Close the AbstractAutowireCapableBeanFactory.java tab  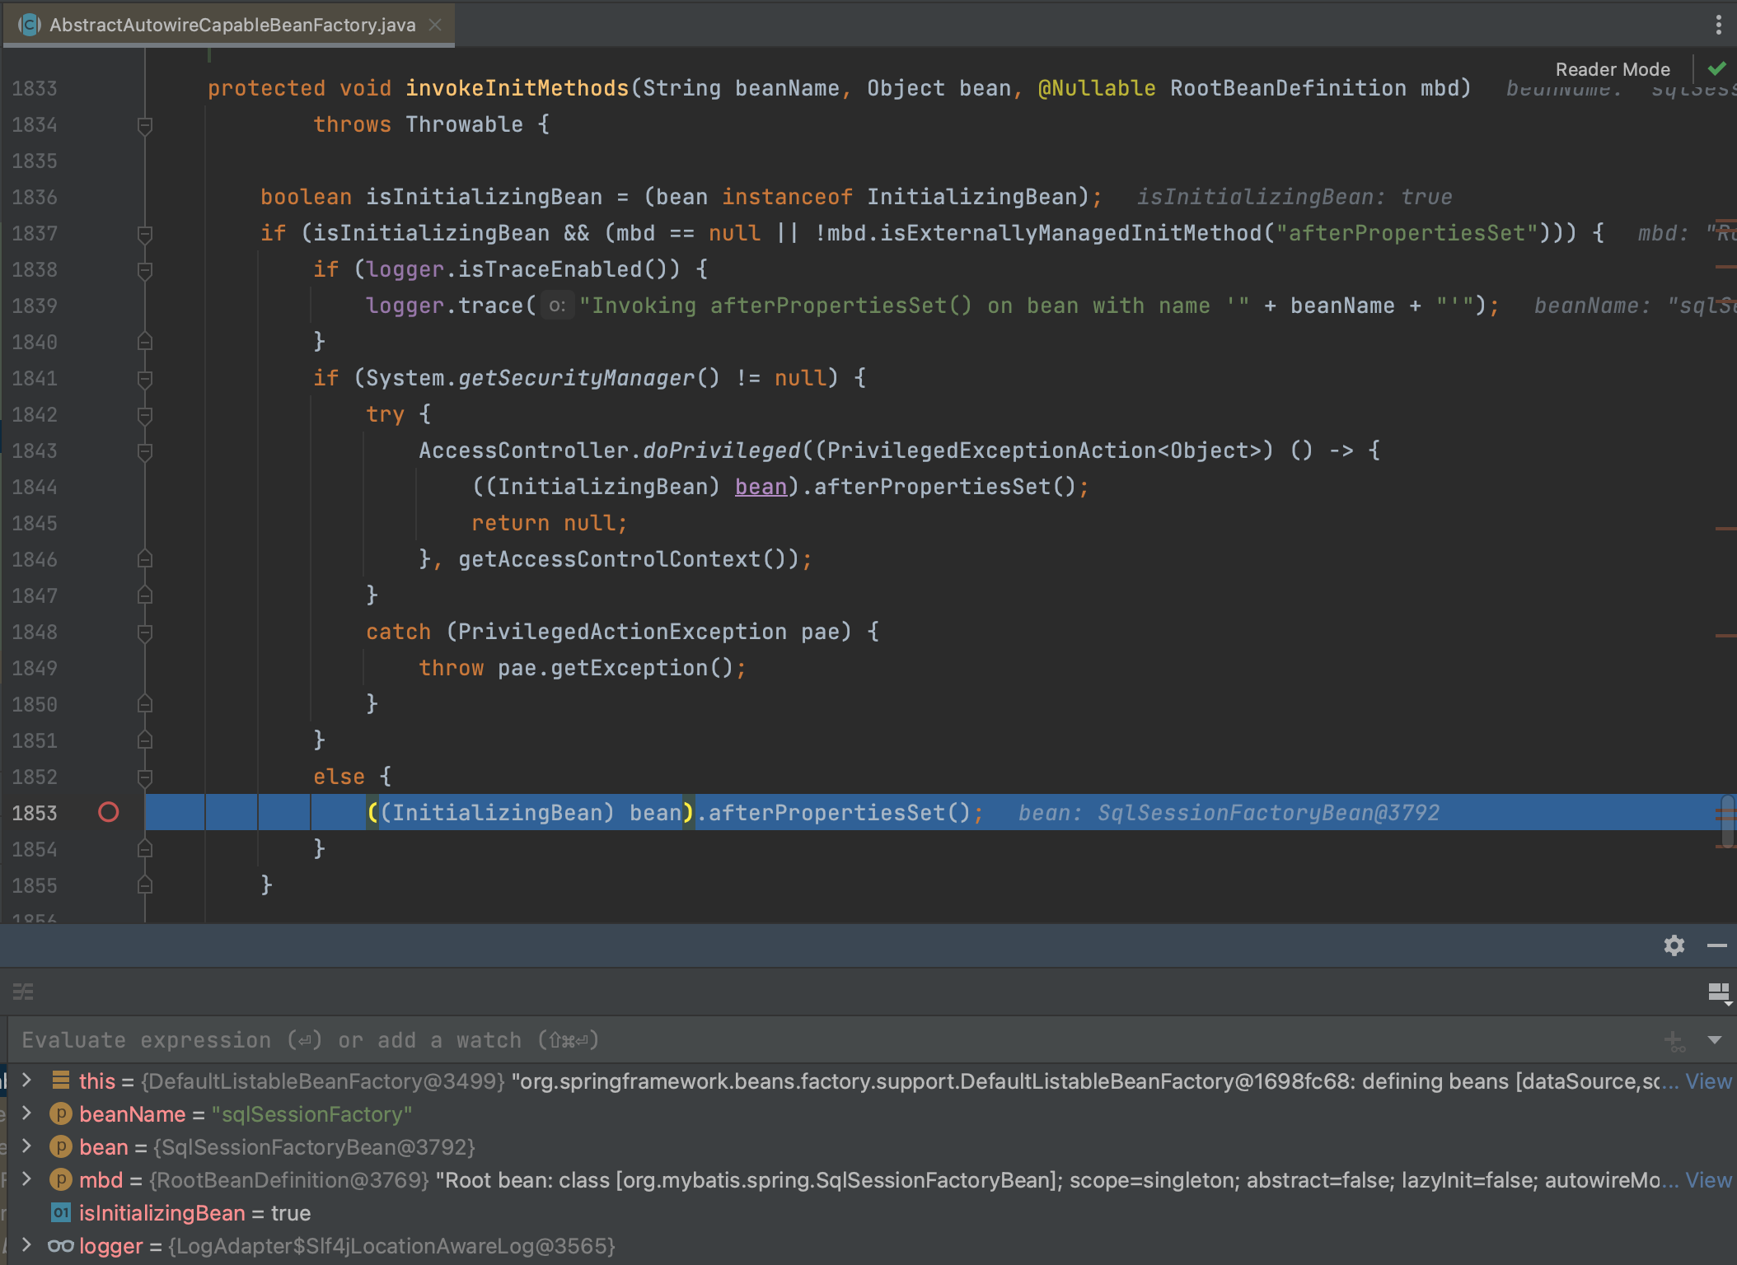pyautogui.click(x=435, y=25)
